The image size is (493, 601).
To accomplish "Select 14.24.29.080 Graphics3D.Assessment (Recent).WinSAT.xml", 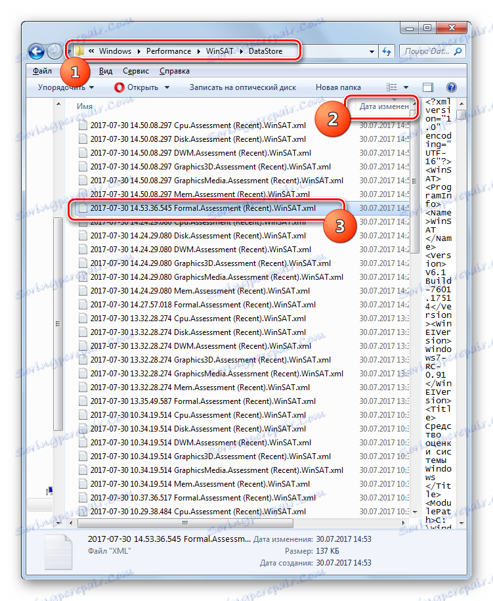I will tap(211, 263).
